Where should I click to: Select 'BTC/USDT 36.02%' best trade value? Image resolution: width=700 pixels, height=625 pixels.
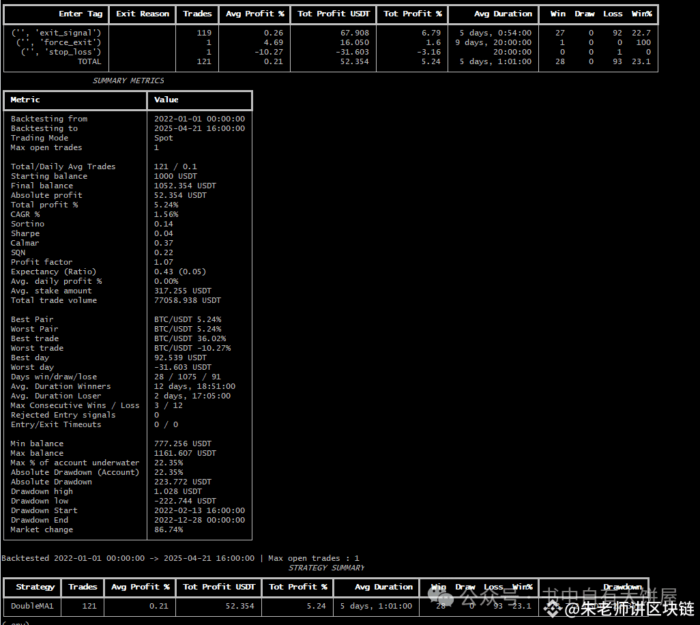(x=190, y=339)
